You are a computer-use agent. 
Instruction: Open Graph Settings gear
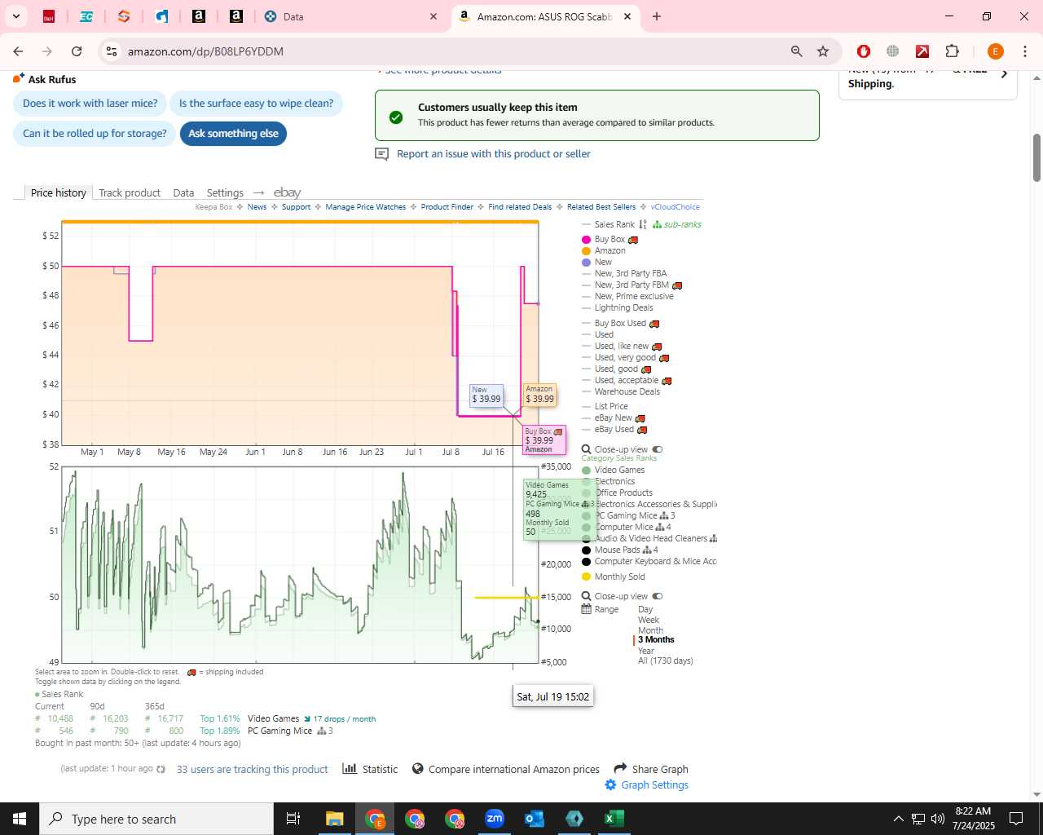tap(610, 785)
